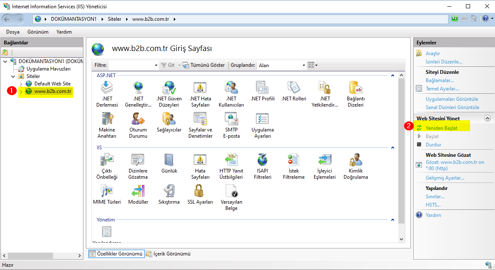This screenshot has height=270, width=495.
Task: Open the .NET Profili feature
Action: pyautogui.click(x=262, y=91)
